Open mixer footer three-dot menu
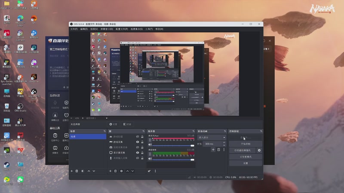The image size is (344, 193). pyautogui.click(x=155, y=171)
